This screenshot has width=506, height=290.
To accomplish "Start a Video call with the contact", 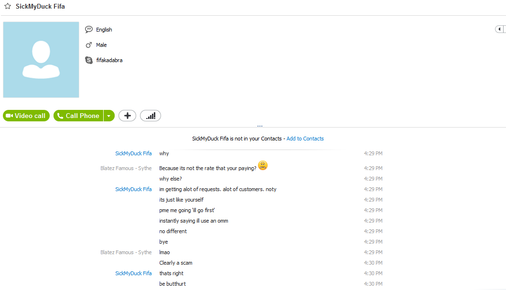I will [26, 116].
